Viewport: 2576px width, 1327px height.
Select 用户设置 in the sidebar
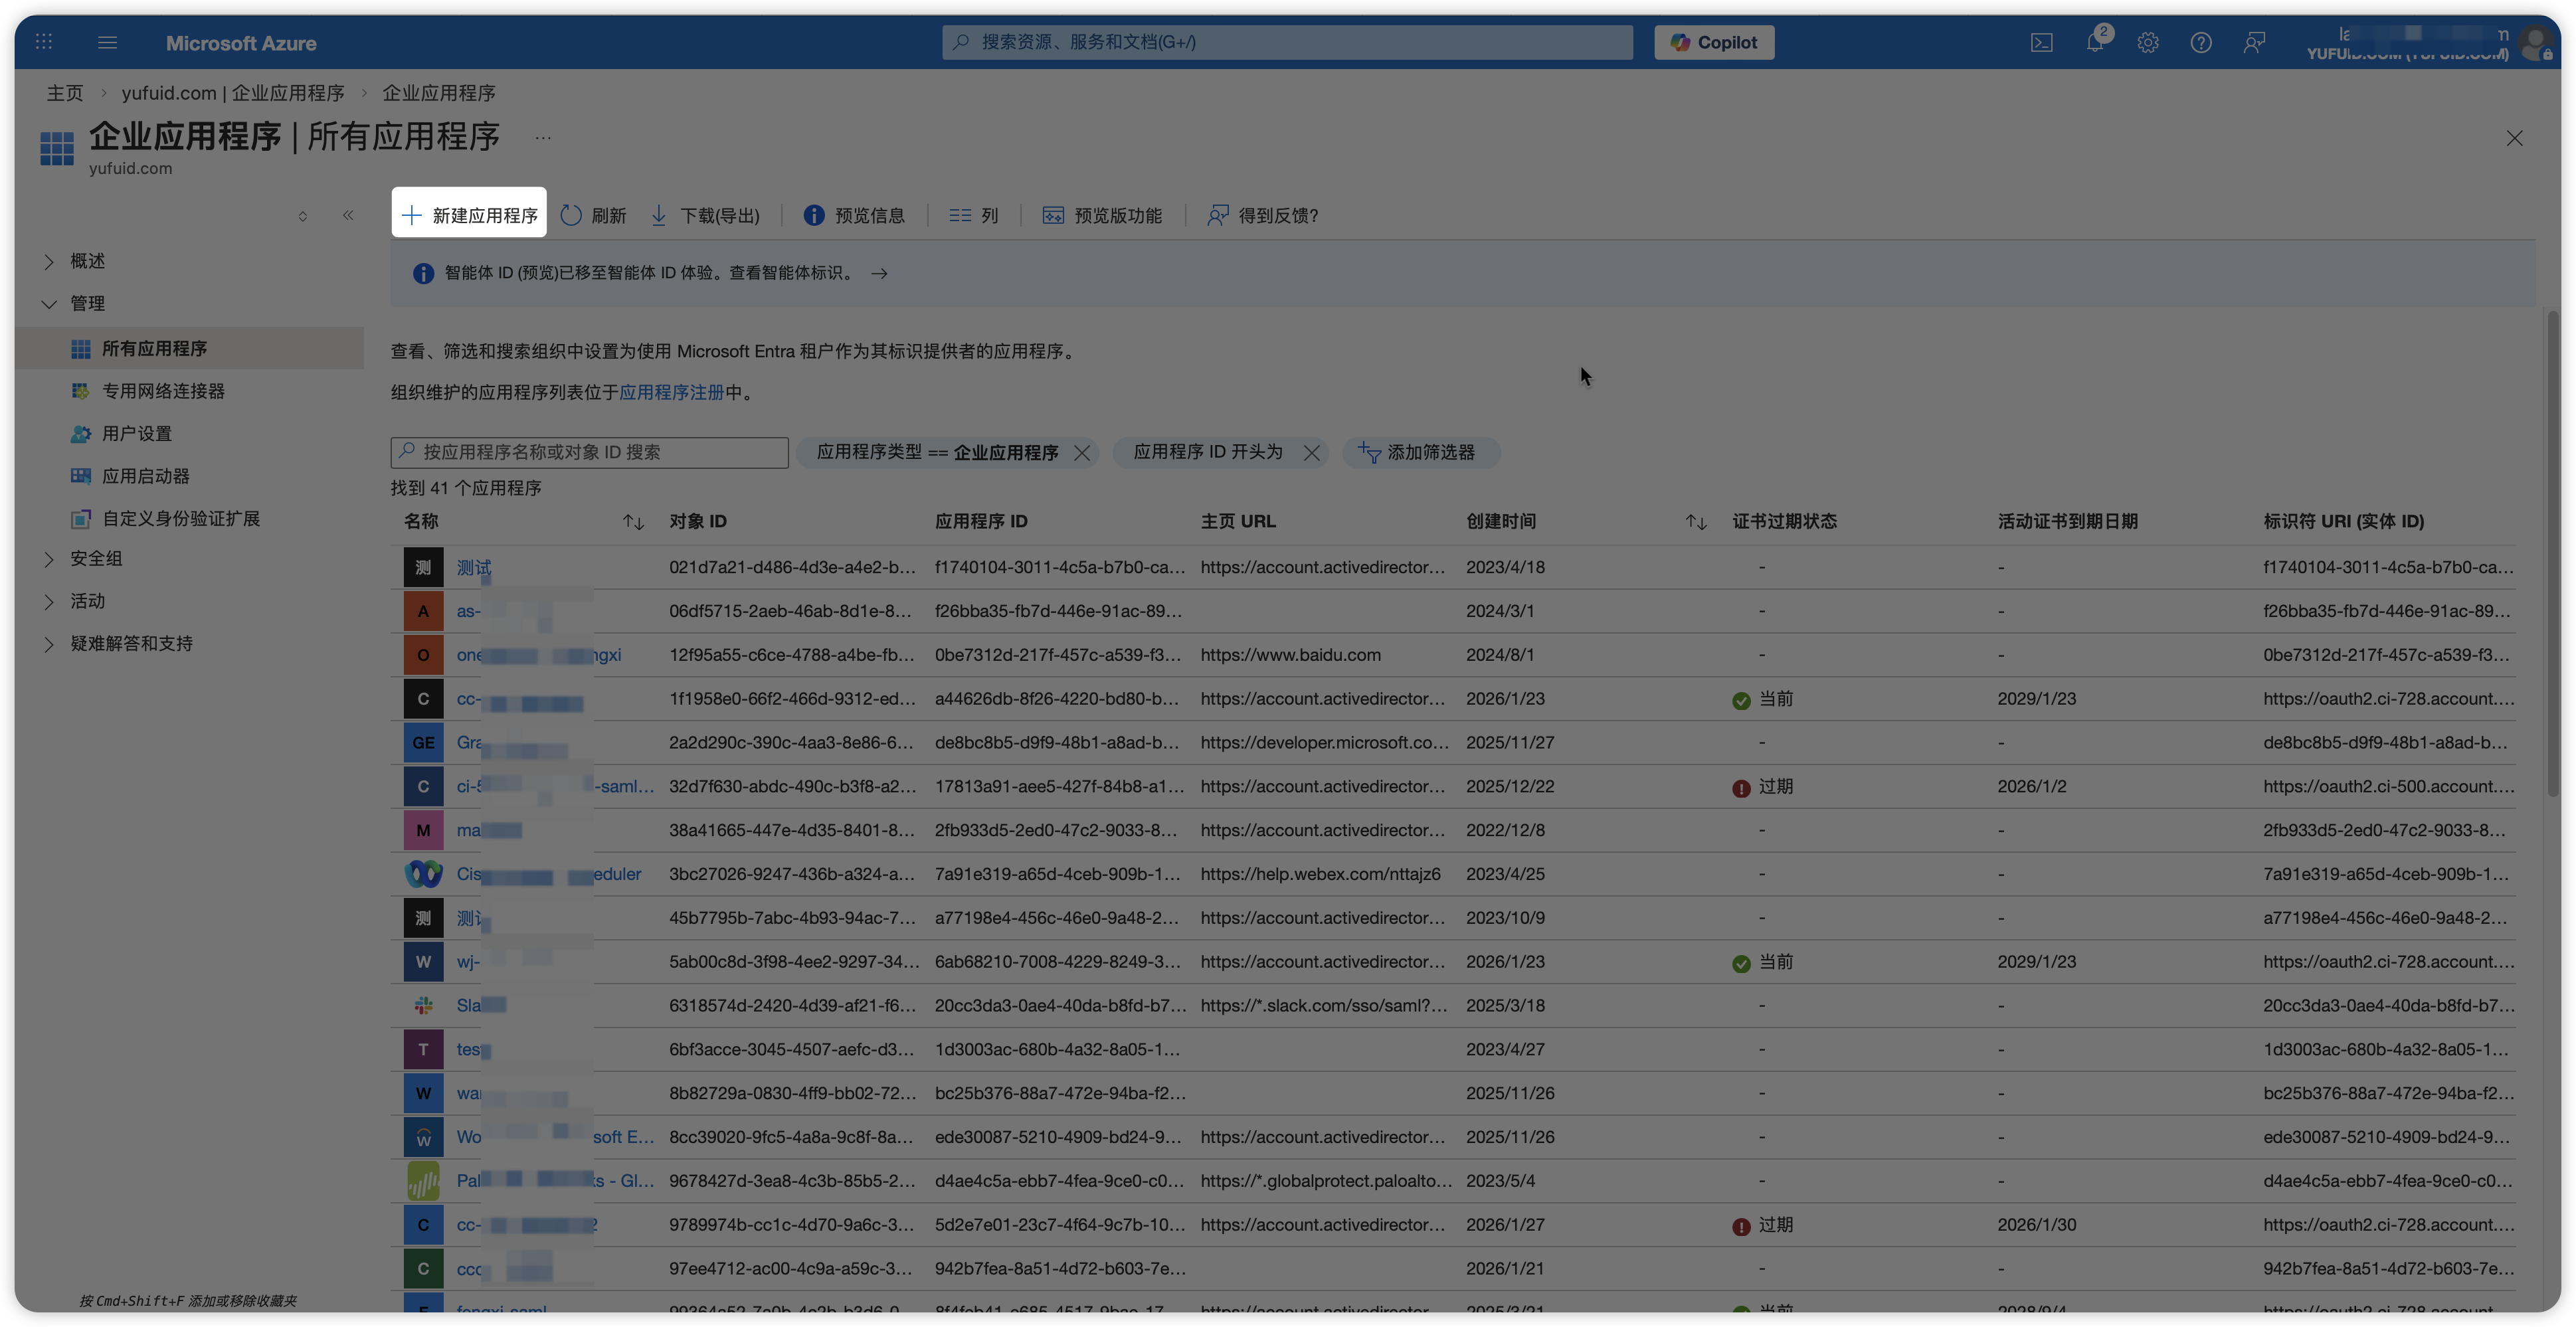137,434
